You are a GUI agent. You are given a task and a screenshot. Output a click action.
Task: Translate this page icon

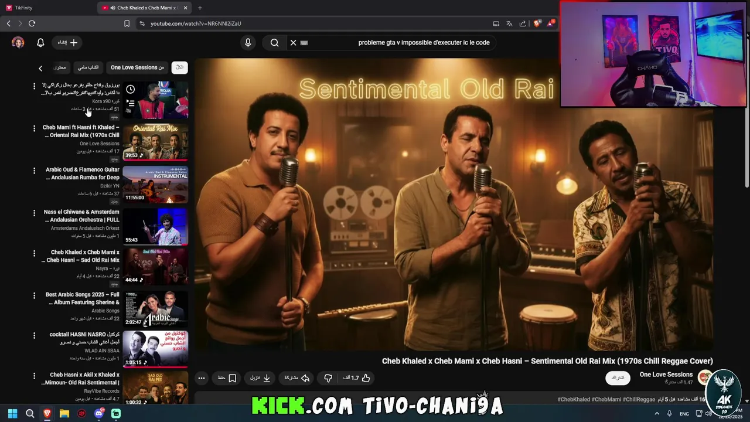tap(509, 23)
